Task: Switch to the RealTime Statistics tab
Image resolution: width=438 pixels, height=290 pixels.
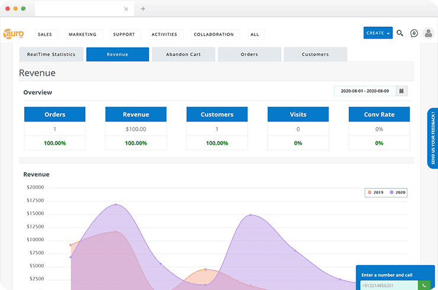Action: coord(51,54)
